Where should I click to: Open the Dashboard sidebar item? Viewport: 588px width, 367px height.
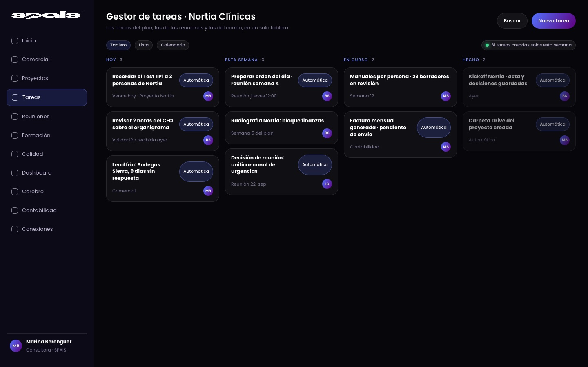[x=47, y=173]
